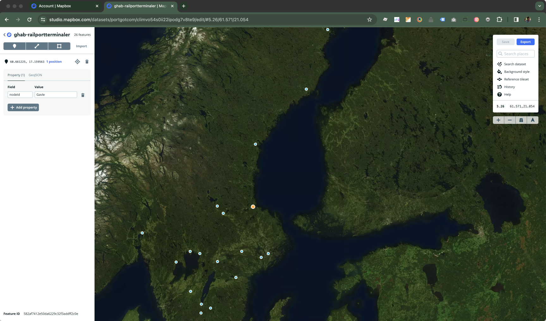Bookmark this page with star icon

click(370, 20)
